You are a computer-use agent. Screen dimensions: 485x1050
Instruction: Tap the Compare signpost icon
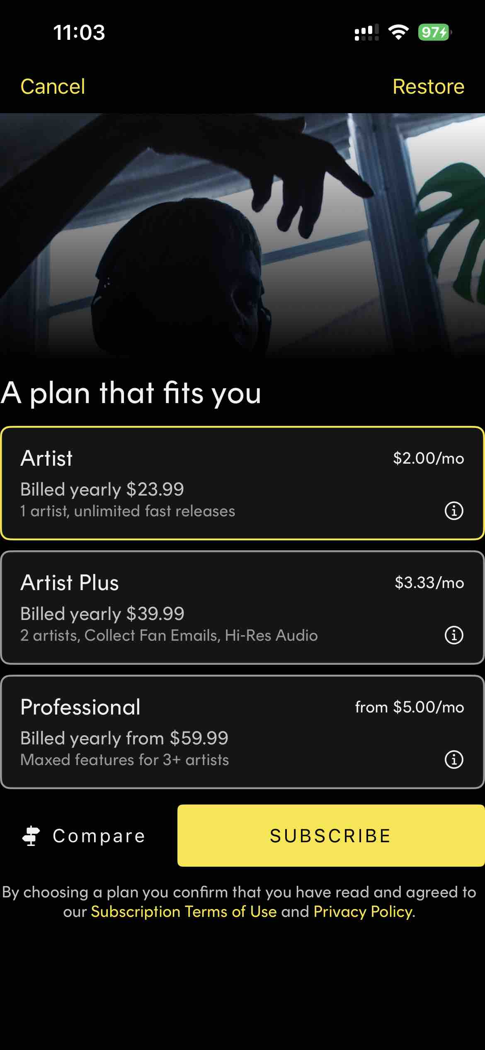(31, 836)
